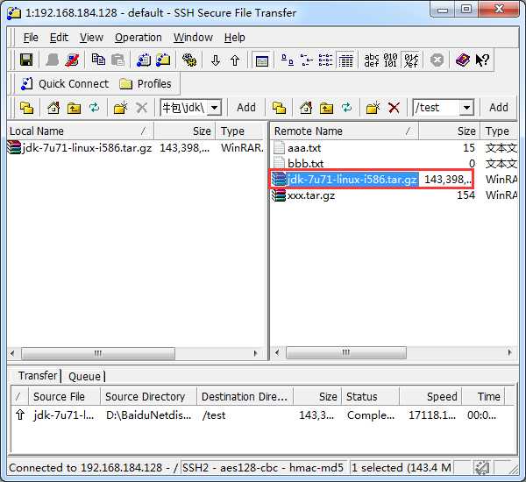Click the Quick Connect button

coord(64,84)
